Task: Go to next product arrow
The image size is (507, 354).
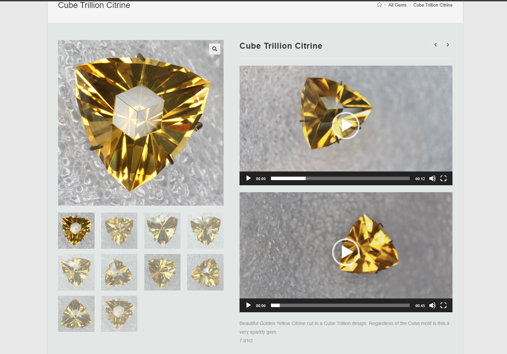Action: click(448, 45)
